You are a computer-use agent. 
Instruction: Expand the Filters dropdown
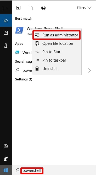coord(84,8)
